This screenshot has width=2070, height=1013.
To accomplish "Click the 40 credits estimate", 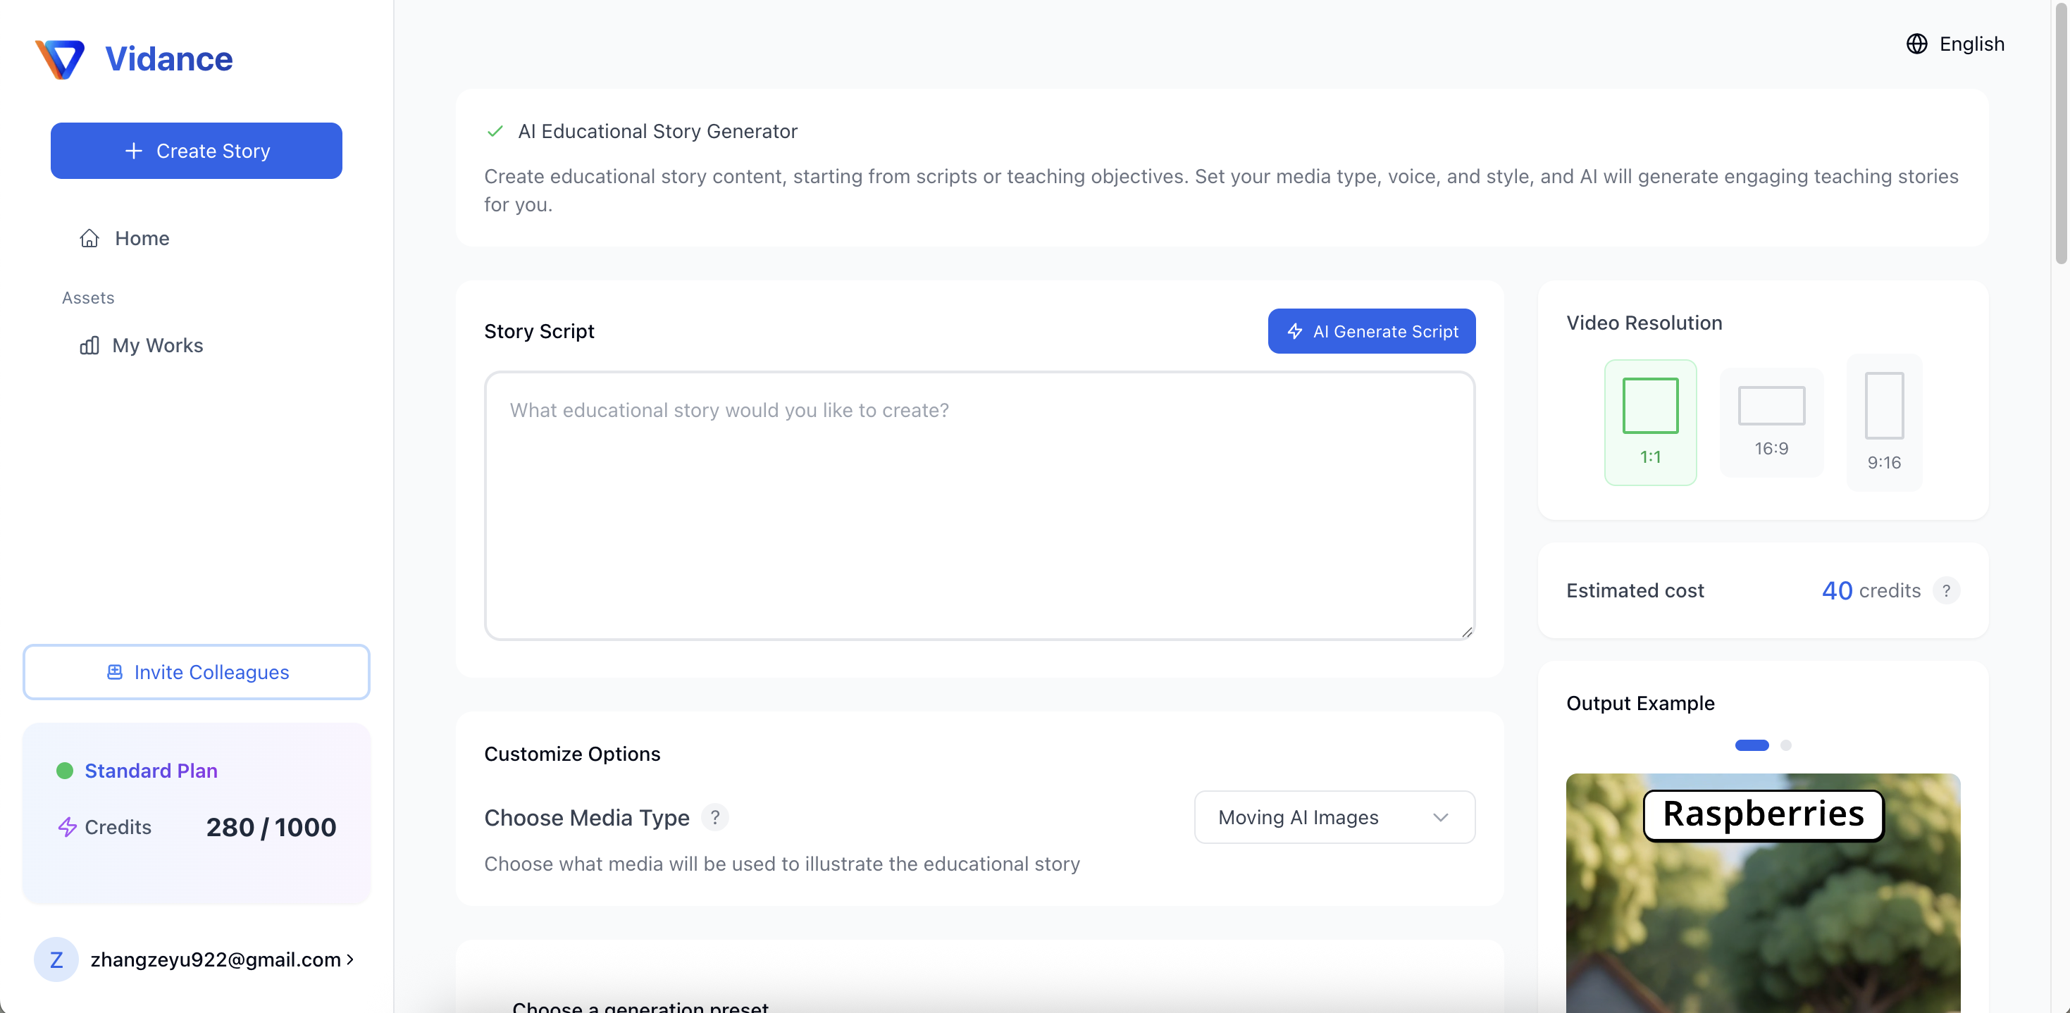I will 1871,590.
